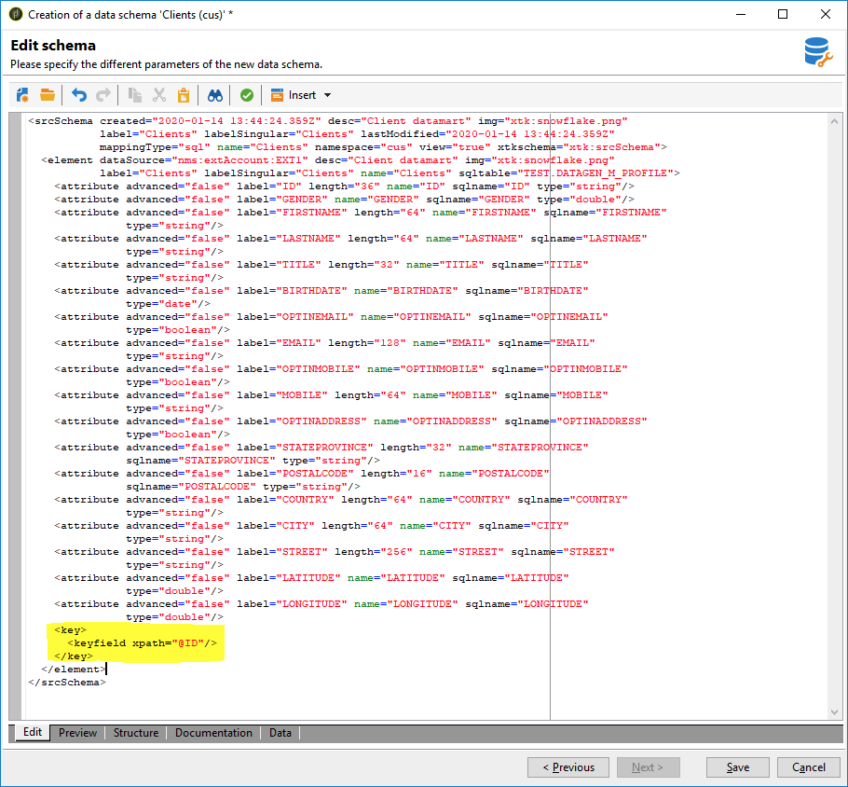Screen dimensions: 848x787
Task: Go to the Documentation tab
Action: pos(213,733)
